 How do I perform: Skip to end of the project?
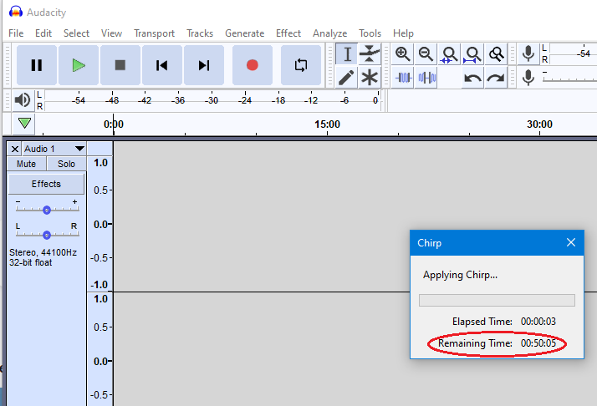click(x=204, y=65)
